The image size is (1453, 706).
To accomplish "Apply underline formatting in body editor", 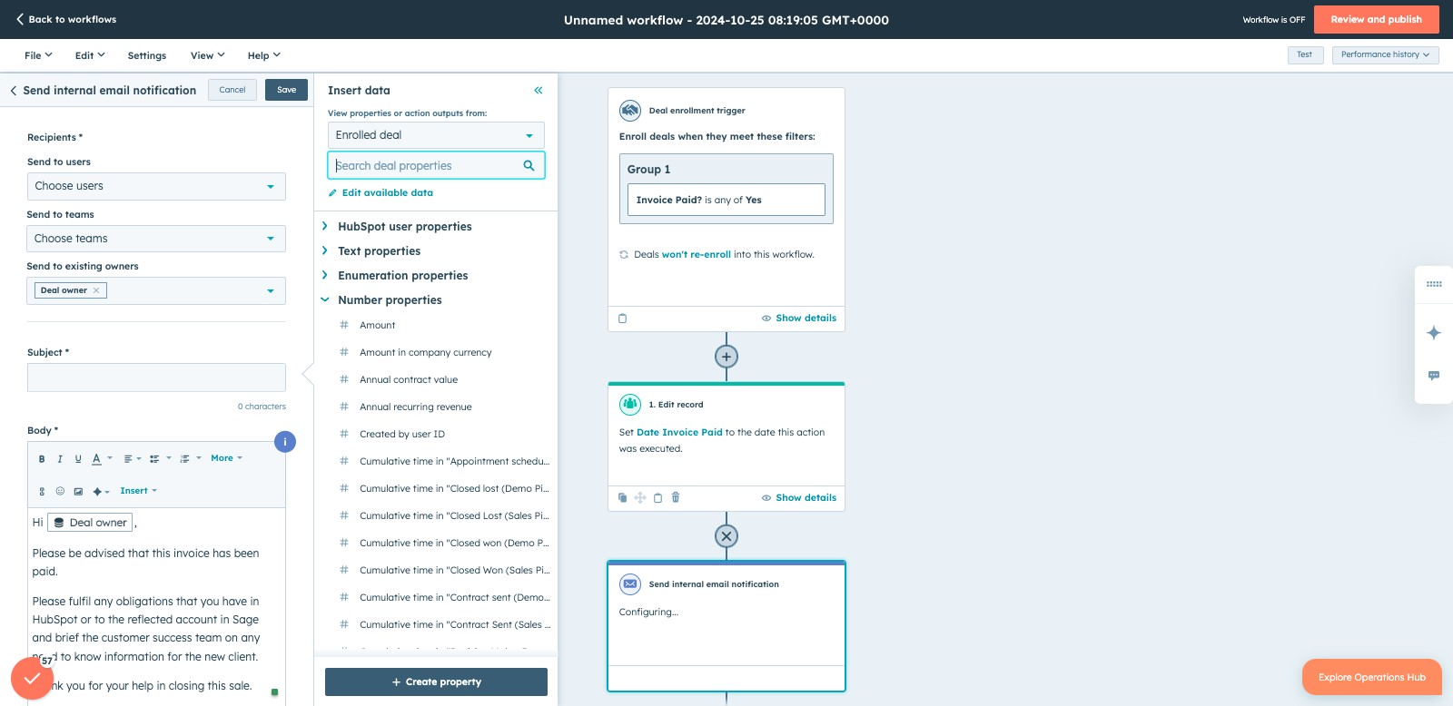I will 78,459.
